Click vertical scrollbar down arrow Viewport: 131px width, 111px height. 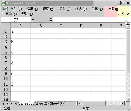128,99
